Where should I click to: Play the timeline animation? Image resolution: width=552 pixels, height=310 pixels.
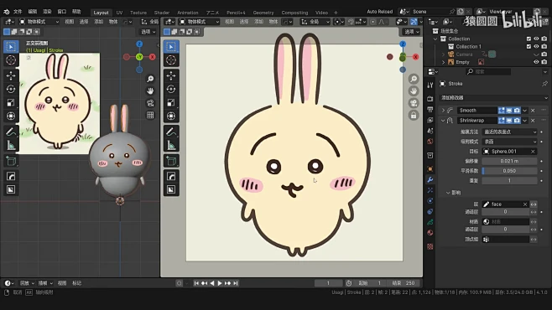(220, 283)
